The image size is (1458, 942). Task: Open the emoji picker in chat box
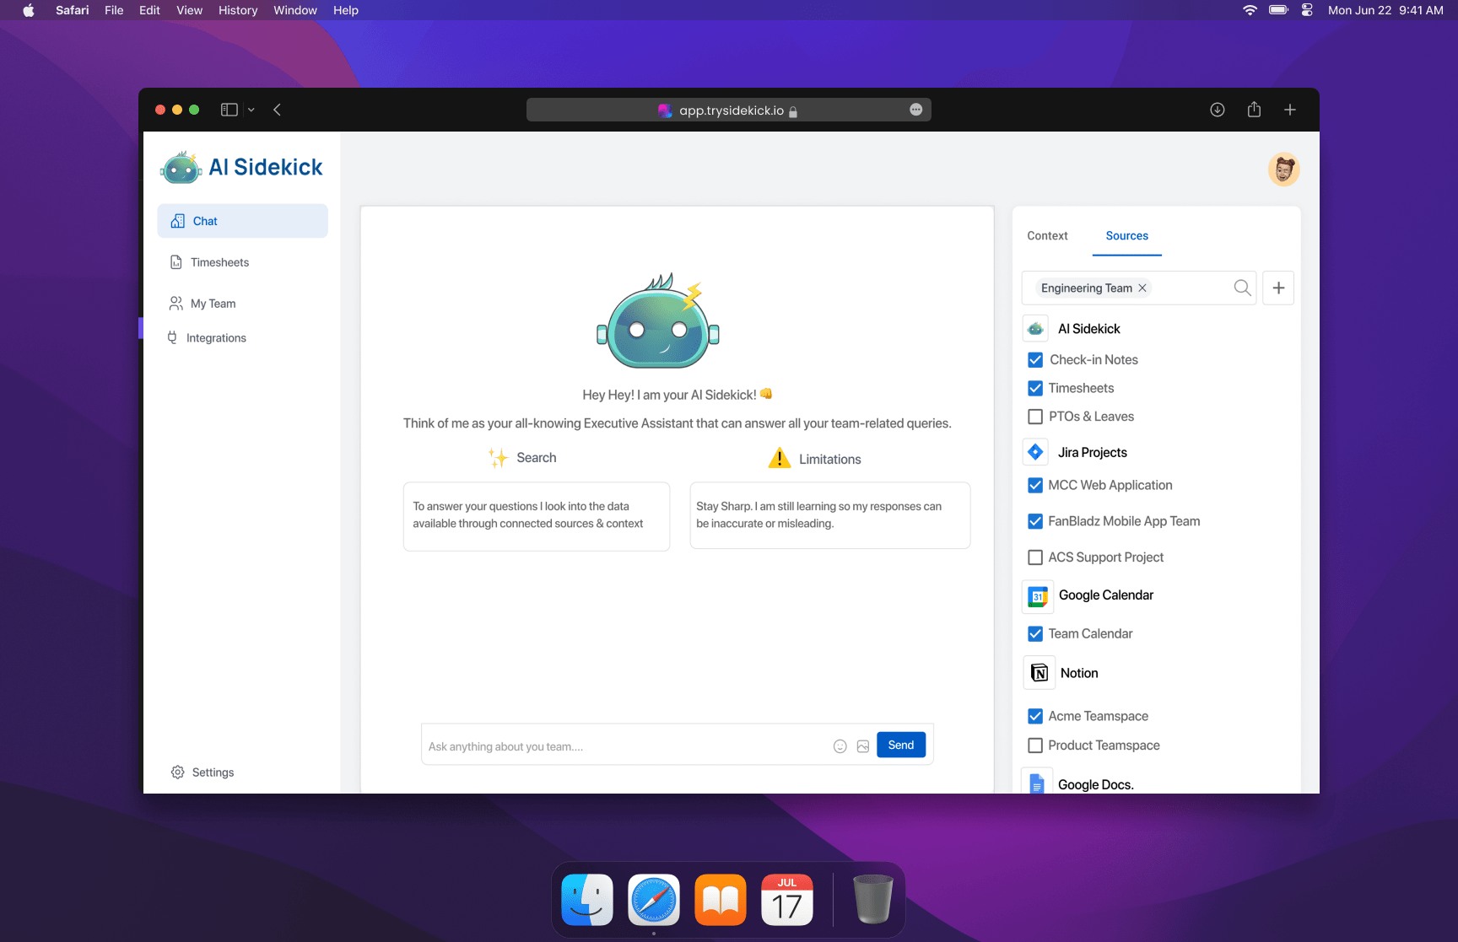click(x=840, y=746)
